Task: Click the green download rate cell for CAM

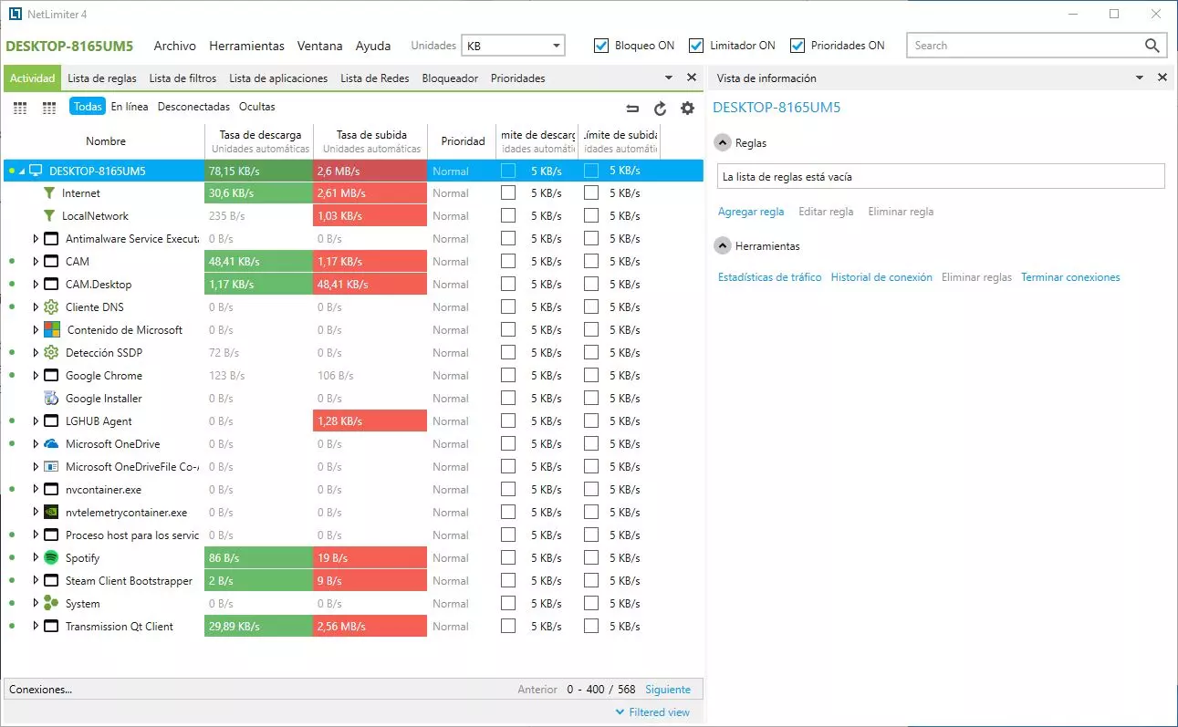Action: point(258,262)
